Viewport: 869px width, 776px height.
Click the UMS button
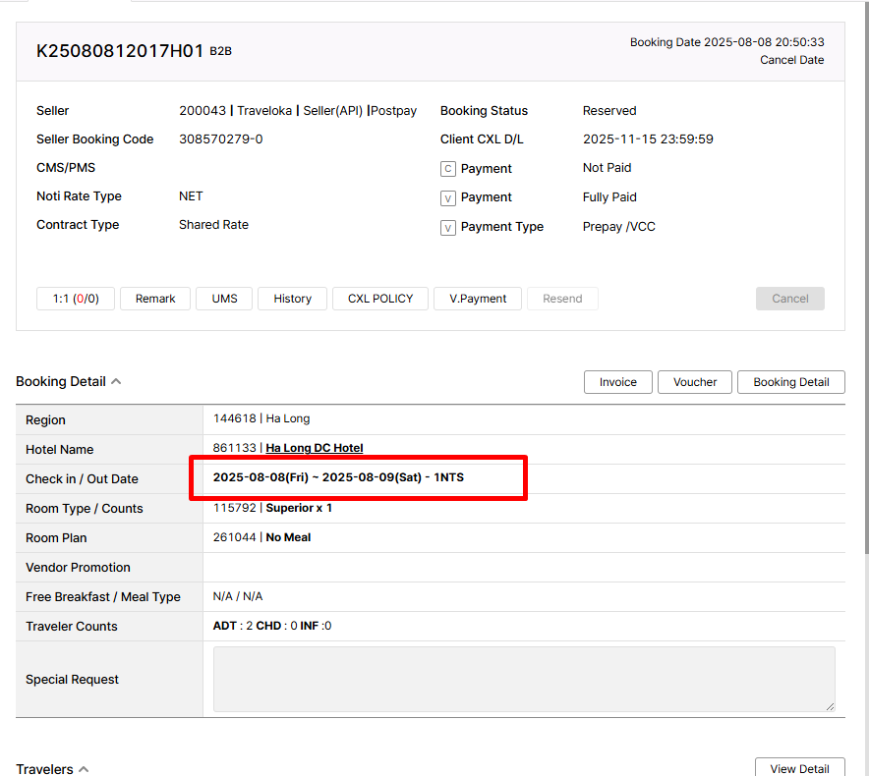(x=224, y=299)
